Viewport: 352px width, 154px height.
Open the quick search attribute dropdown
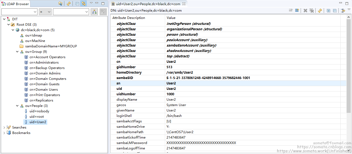pyautogui.click(x=19, y=12)
